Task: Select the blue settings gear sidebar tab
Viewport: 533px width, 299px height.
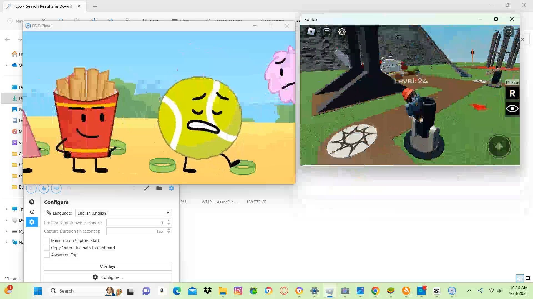Action: [32, 222]
